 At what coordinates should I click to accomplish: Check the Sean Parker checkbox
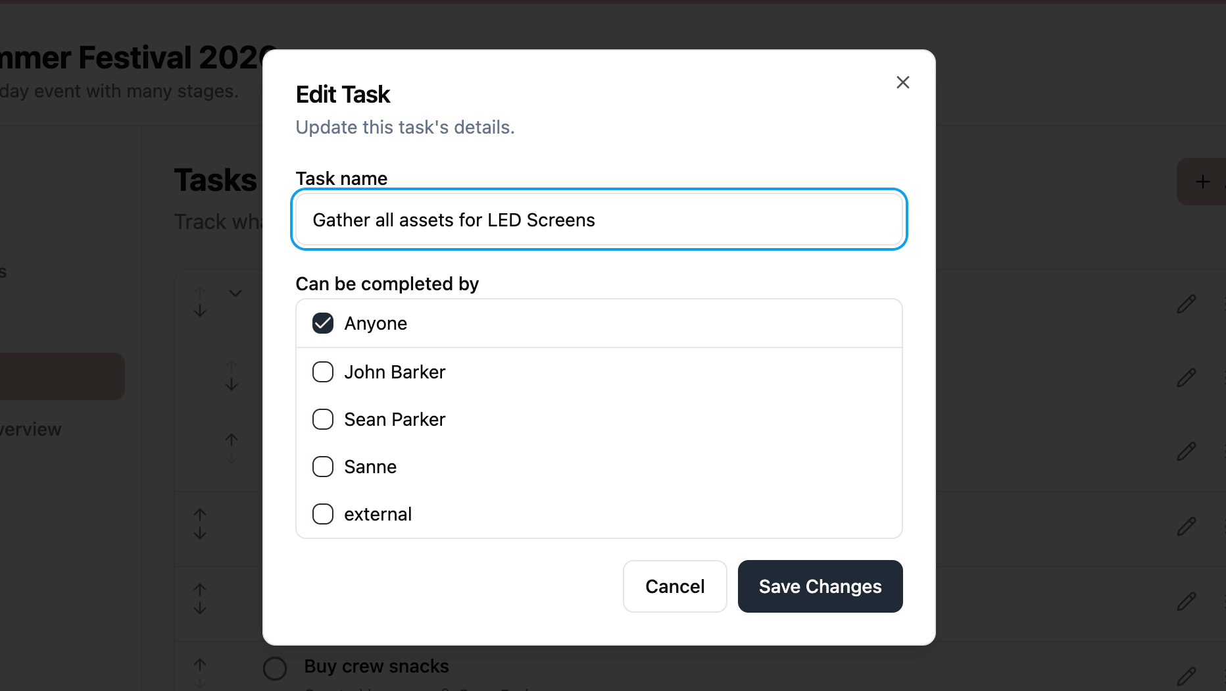pyautogui.click(x=322, y=419)
